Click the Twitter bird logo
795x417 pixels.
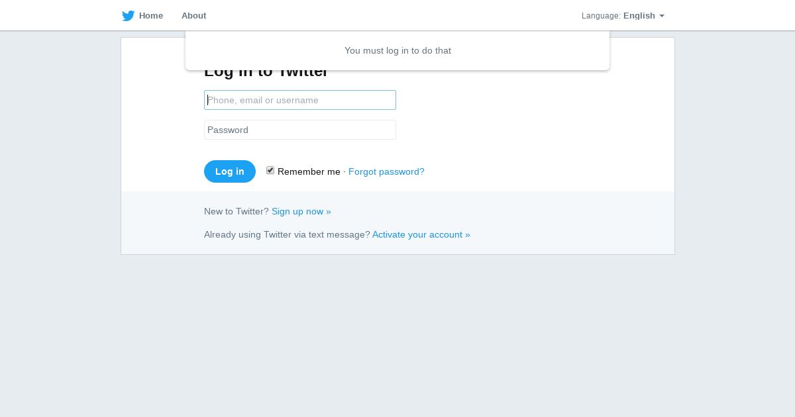(129, 16)
